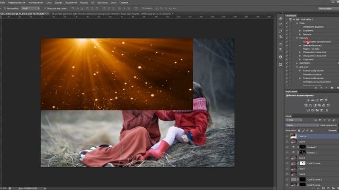The height and width of the screenshot is (190, 339).
Task: Open the Изображение menu
Action: coord(35,3)
